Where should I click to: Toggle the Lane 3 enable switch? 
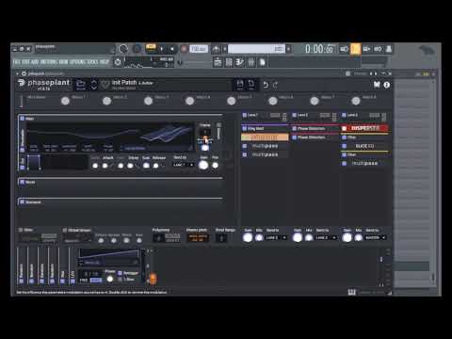pyautogui.click(x=344, y=115)
